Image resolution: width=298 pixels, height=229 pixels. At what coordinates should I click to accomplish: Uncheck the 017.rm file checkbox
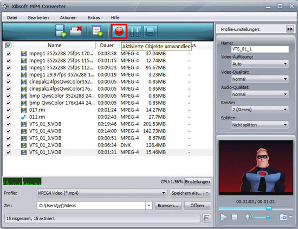tap(8, 110)
